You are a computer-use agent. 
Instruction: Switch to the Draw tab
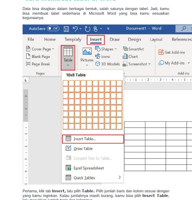click(x=114, y=39)
